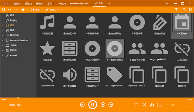Viewport: 194px width, 112px height.
Task: Click the volume slider knob
Action: click(x=173, y=105)
